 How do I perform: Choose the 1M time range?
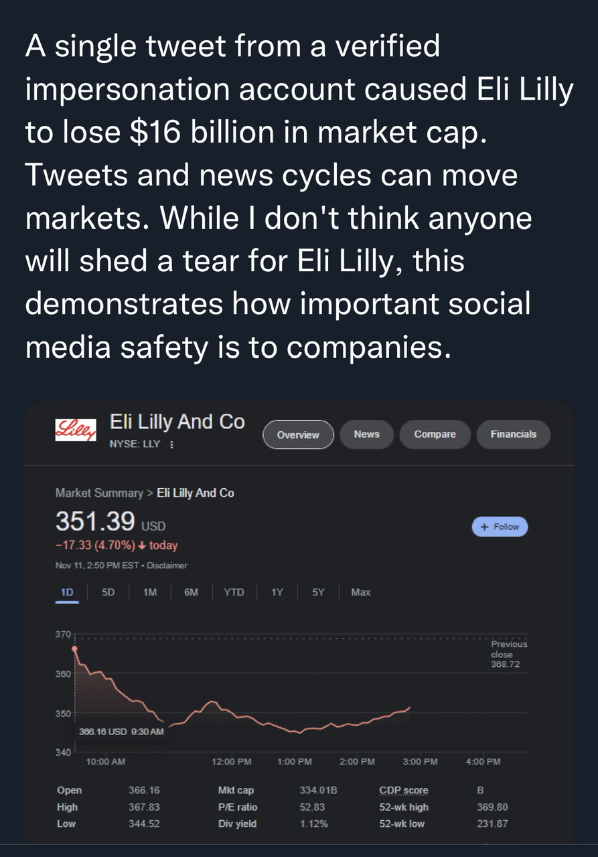[149, 592]
